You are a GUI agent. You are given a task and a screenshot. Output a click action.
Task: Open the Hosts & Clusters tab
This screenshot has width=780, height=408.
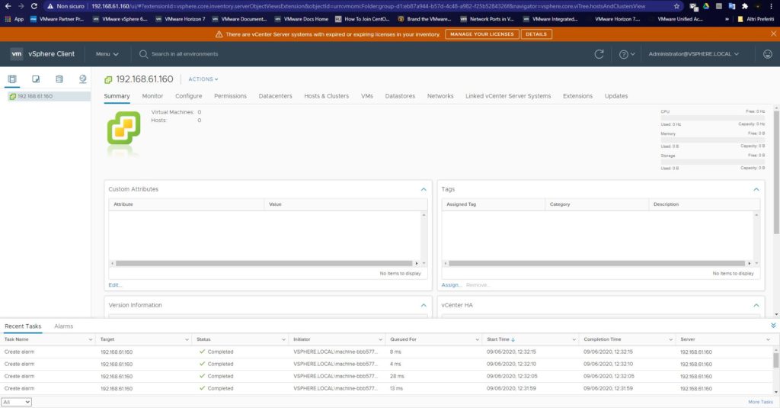click(326, 96)
